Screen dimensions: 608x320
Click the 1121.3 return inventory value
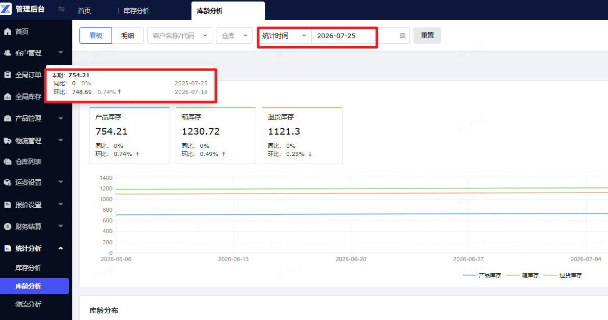click(284, 132)
